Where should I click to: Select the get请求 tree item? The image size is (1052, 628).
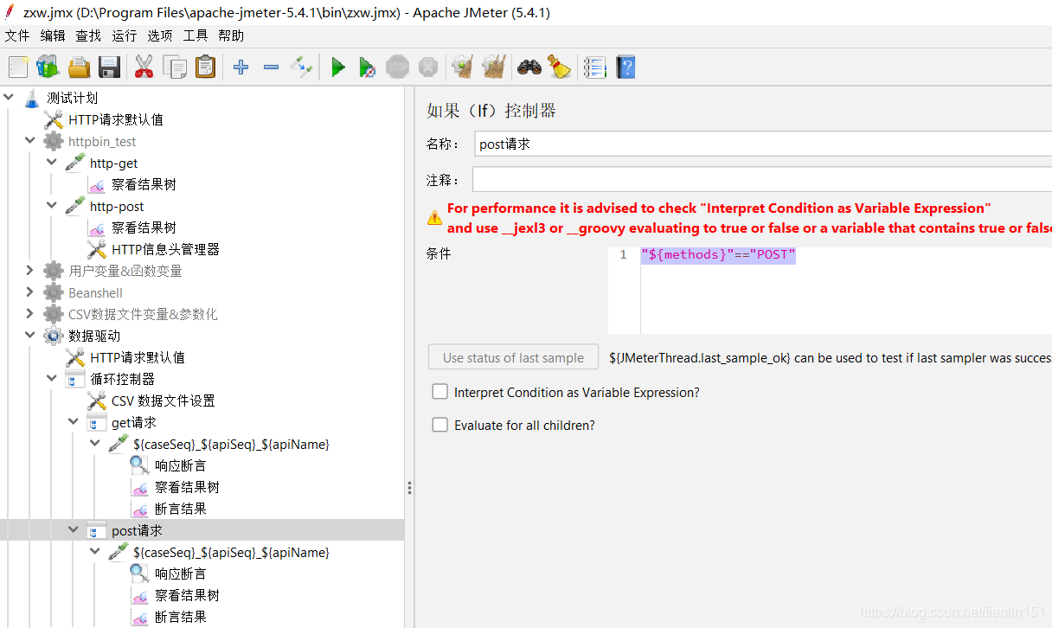coord(134,422)
